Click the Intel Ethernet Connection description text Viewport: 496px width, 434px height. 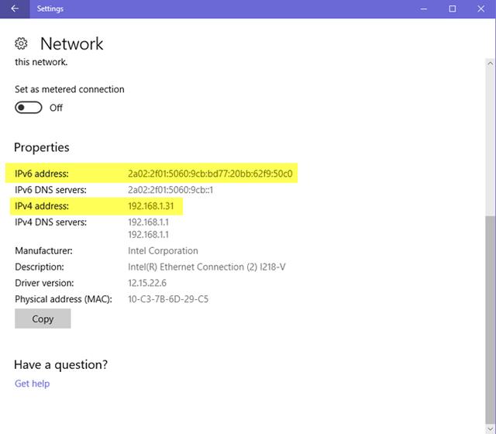pos(207,267)
